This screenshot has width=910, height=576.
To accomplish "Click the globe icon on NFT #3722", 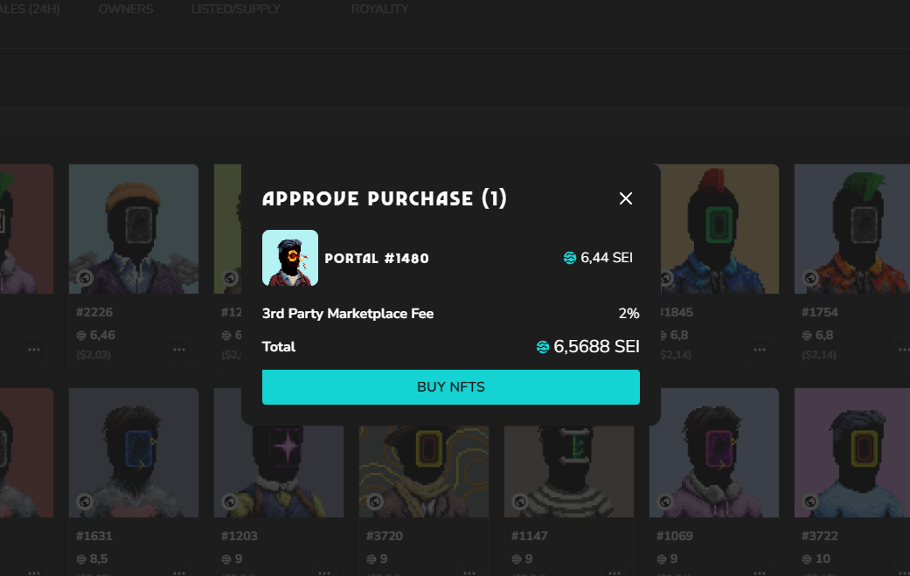I will tap(810, 502).
